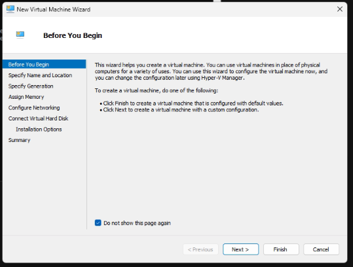353x267 pixels.
Task: Open the Specify Generation step
Action: click(31, 86)
